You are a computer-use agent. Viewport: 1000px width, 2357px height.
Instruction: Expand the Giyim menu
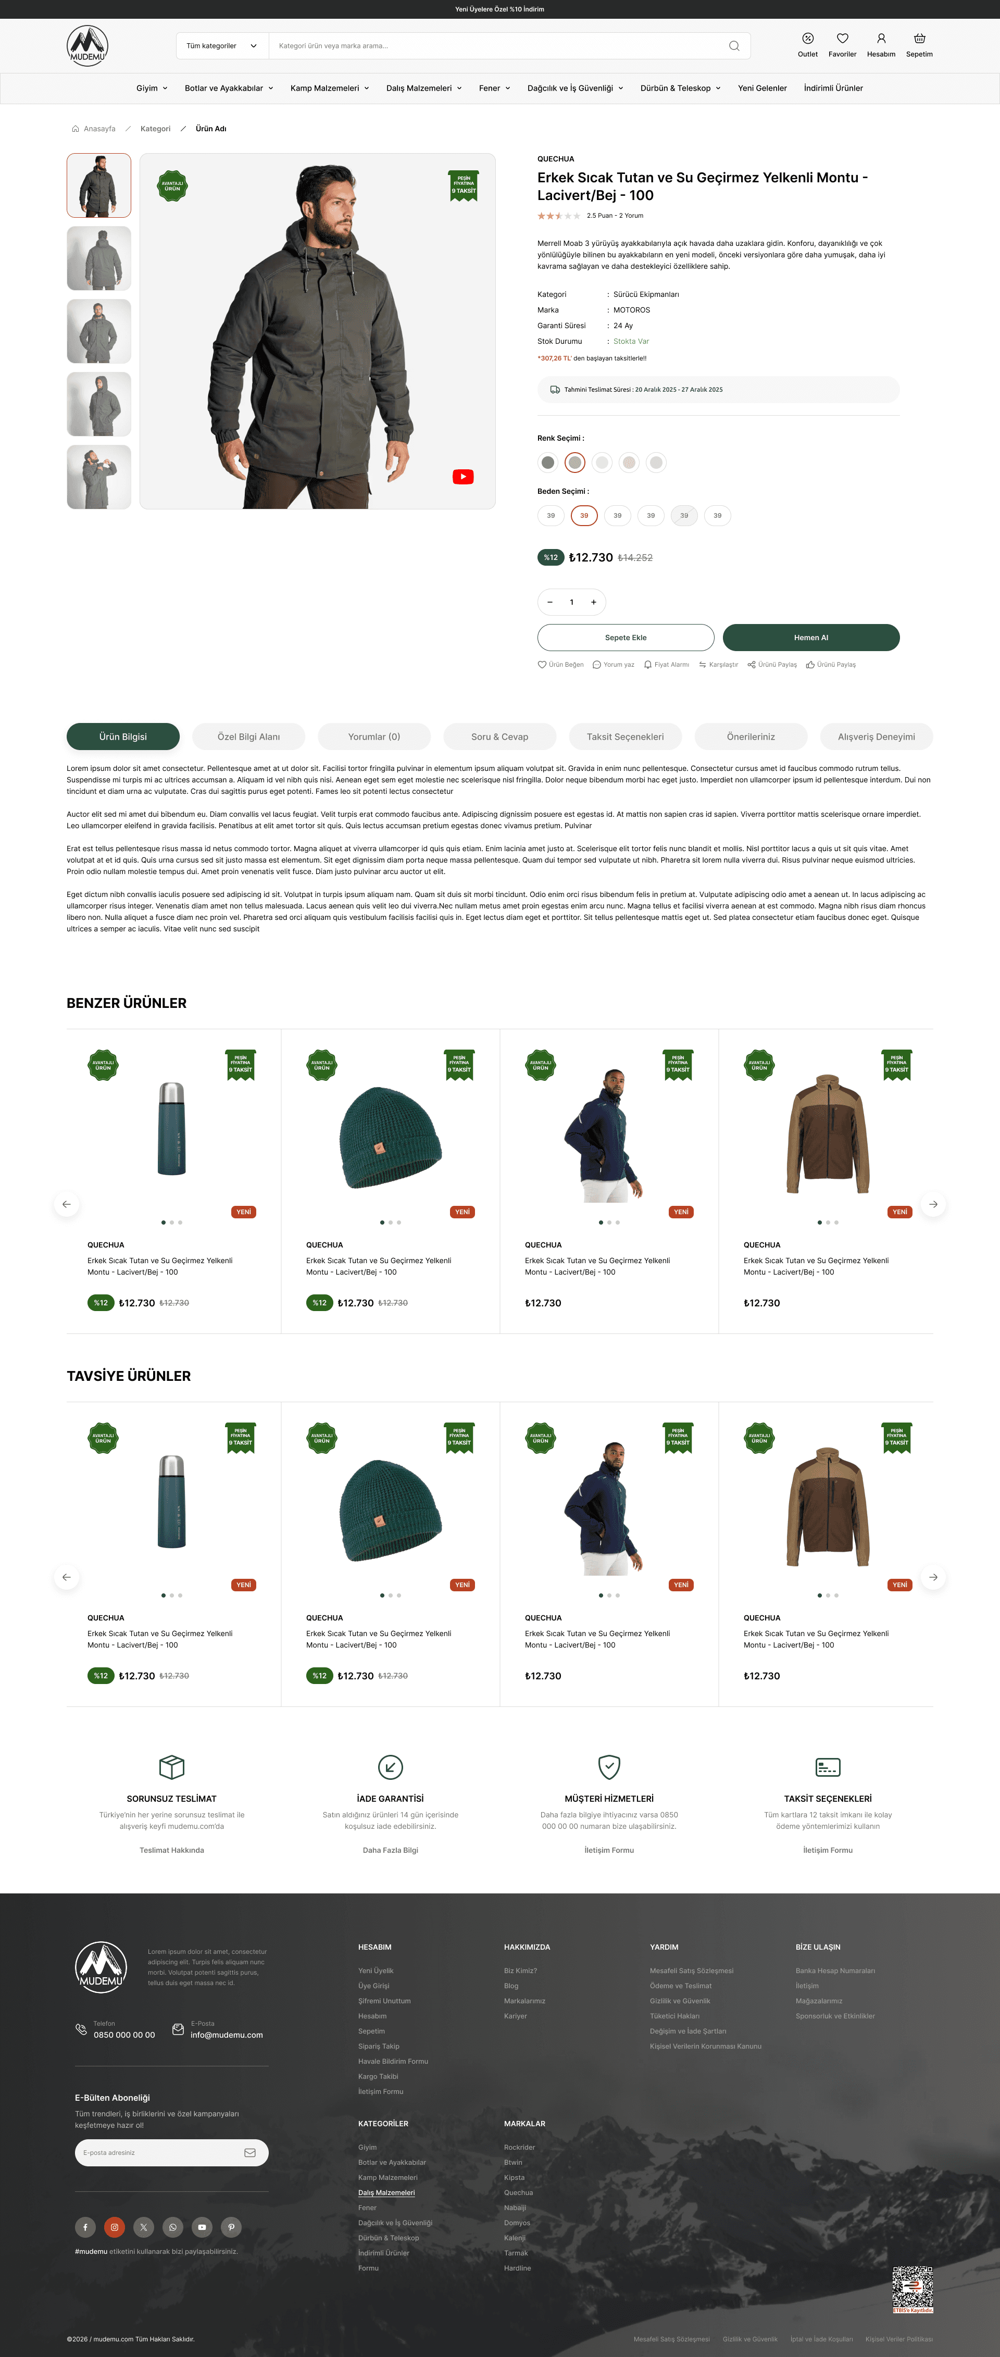[x=152, y=89]
